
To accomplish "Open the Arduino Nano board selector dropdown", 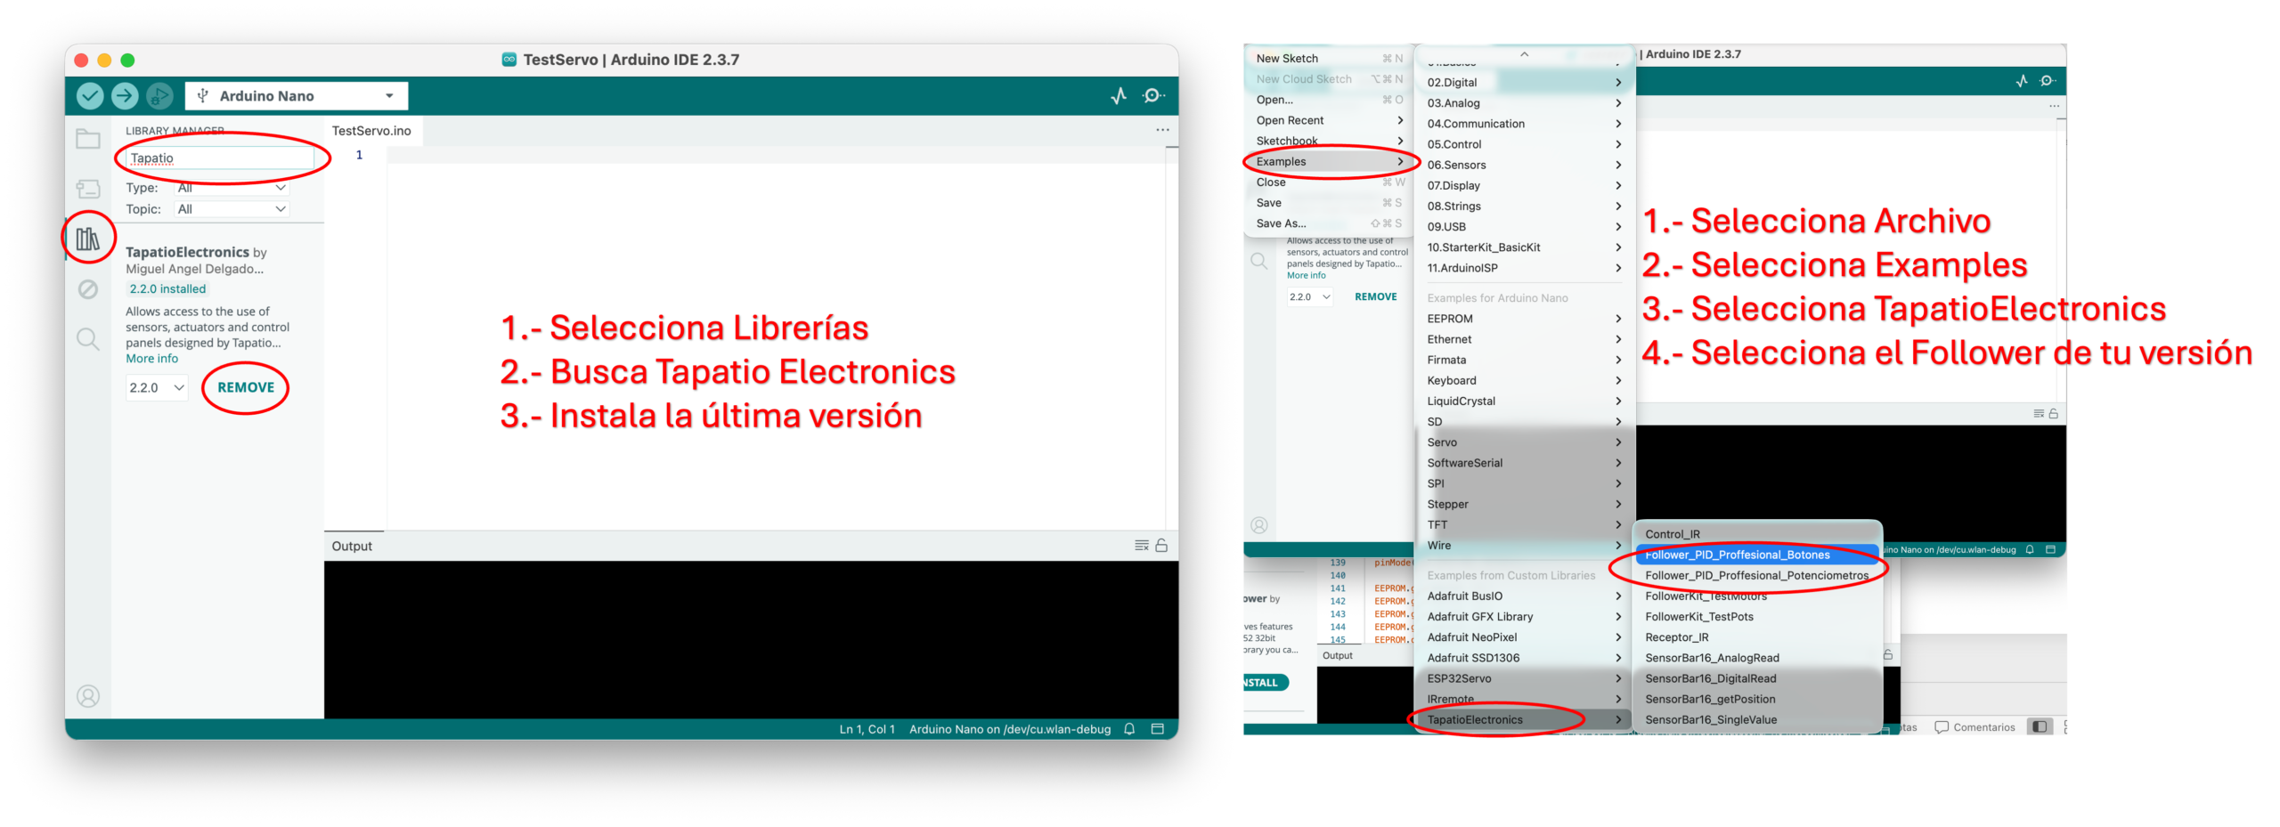I will pos(296,95).
